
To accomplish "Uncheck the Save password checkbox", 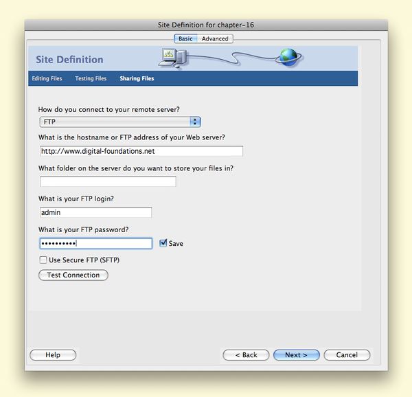I will pyautogui.click(x=163, y=243).
